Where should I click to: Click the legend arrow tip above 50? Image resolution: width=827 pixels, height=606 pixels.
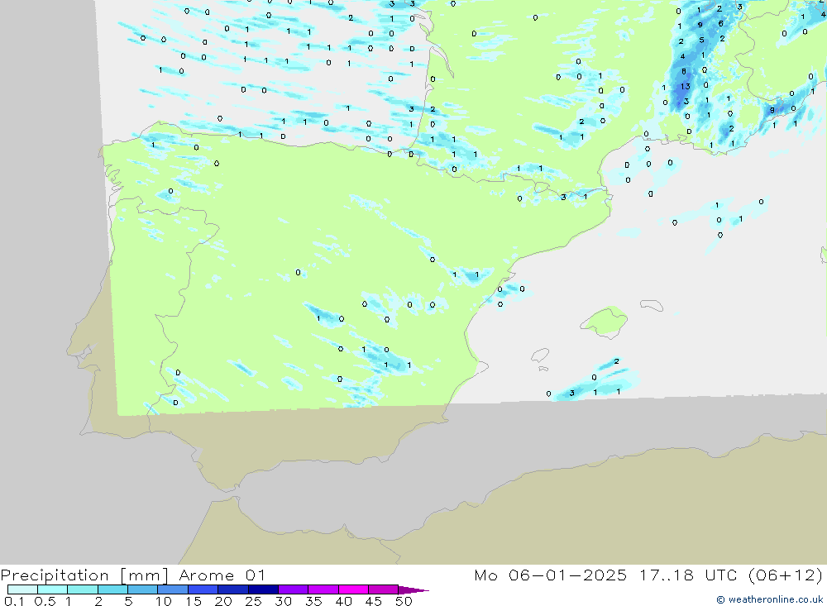[413, 589]
